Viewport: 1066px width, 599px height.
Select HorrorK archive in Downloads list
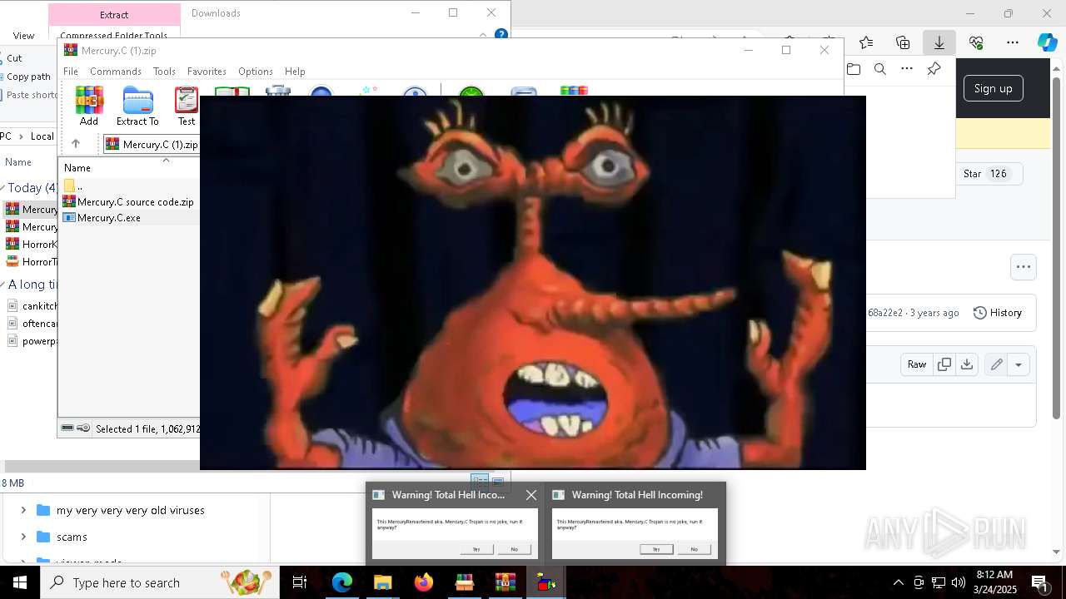point(32,244)
